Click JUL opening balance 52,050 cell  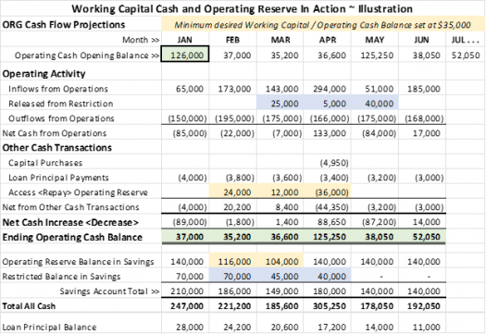pyautogui.click(x=466, y=56)
